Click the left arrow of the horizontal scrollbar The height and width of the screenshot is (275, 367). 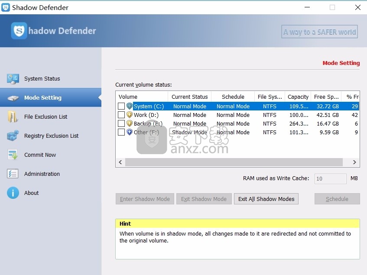coord(120,162)
